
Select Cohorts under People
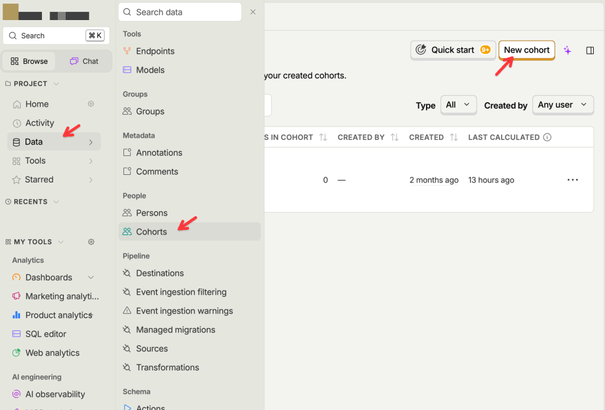click(190, 232)
